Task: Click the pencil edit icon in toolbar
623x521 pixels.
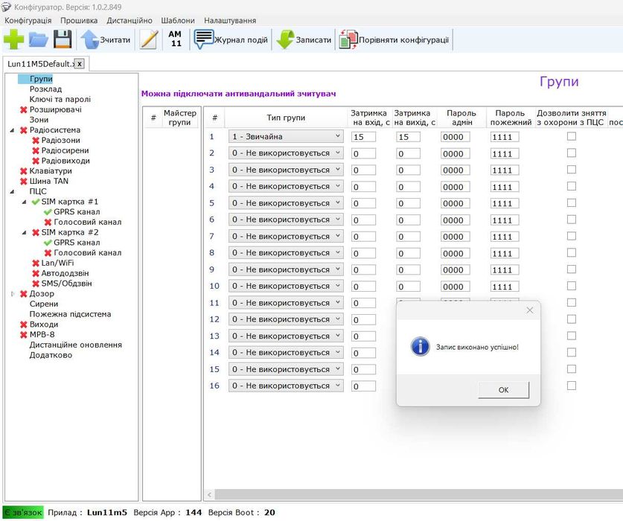Action: point(149,40)
